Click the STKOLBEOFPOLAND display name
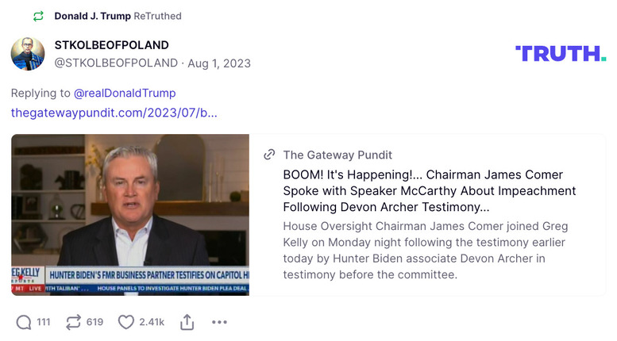Image resolution: width=617 pixels, height=341 pixels. pos(111,45)
